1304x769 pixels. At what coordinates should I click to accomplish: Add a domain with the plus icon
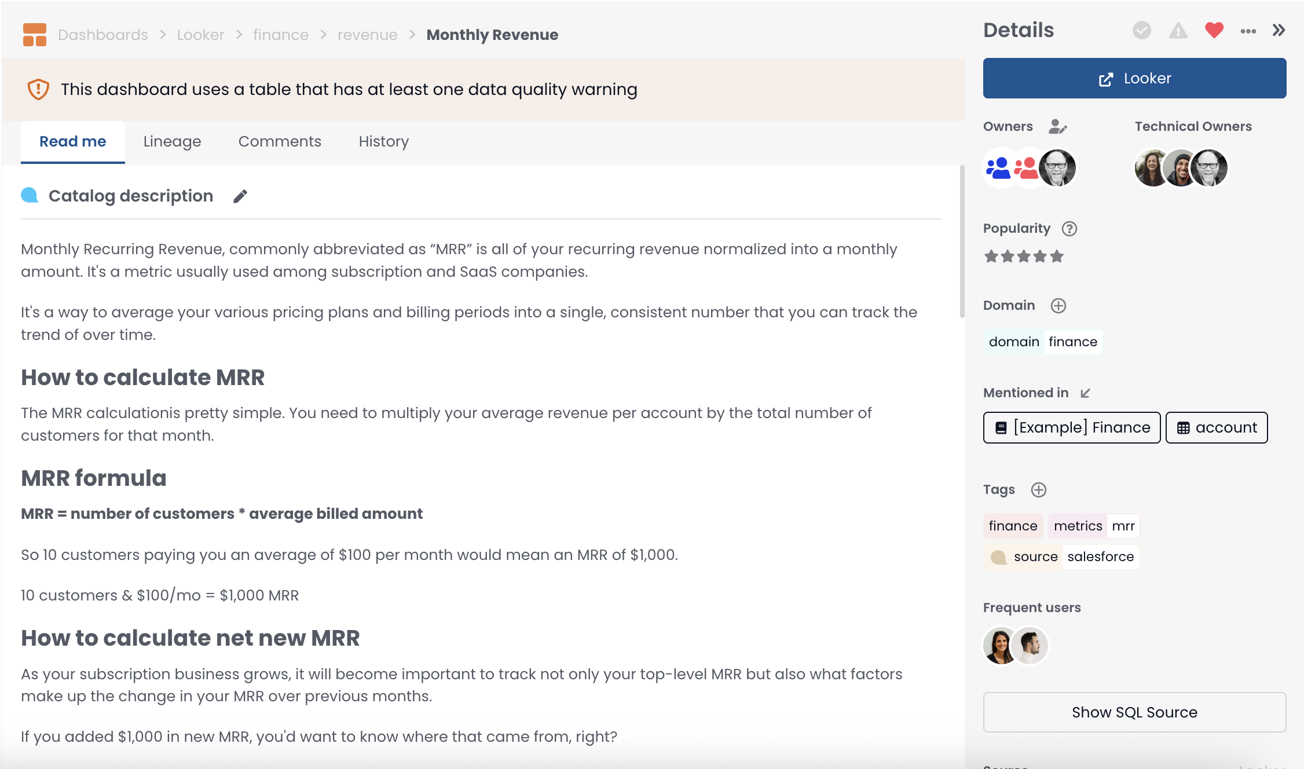(1058, 306)
